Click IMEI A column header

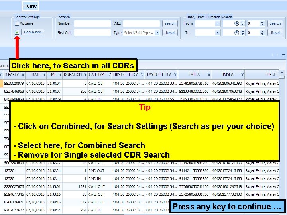[195, 74]
